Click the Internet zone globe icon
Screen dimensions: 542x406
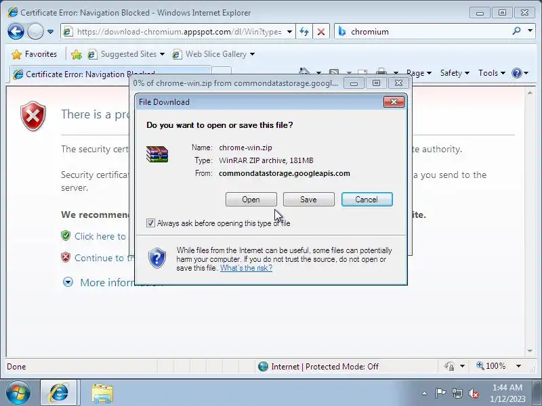(263, 366)
